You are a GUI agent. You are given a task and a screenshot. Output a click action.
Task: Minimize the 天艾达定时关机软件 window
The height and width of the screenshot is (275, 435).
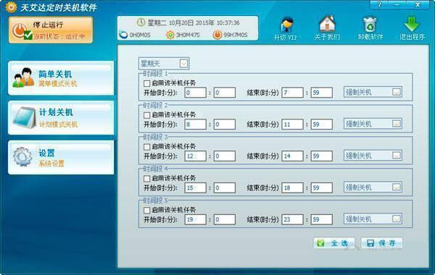397,4
